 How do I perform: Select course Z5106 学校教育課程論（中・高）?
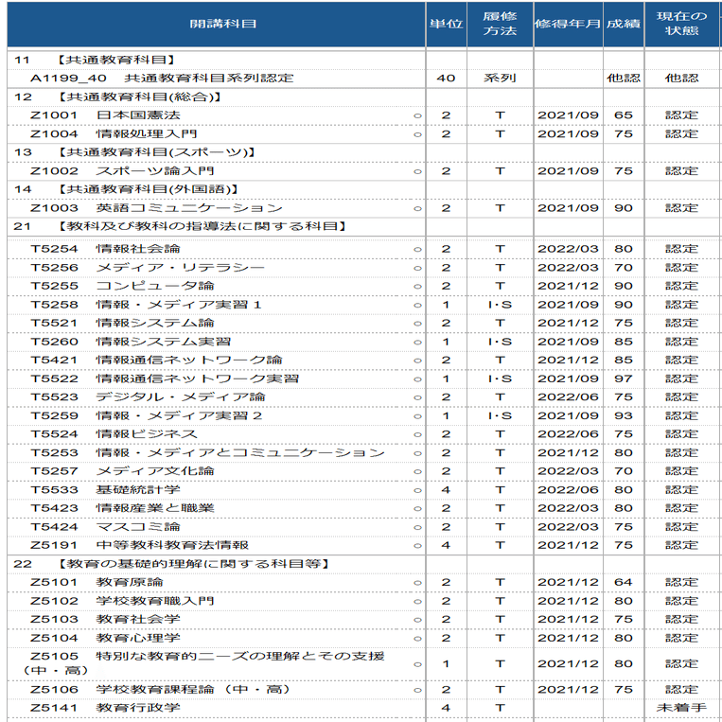[x=161, y=690]
